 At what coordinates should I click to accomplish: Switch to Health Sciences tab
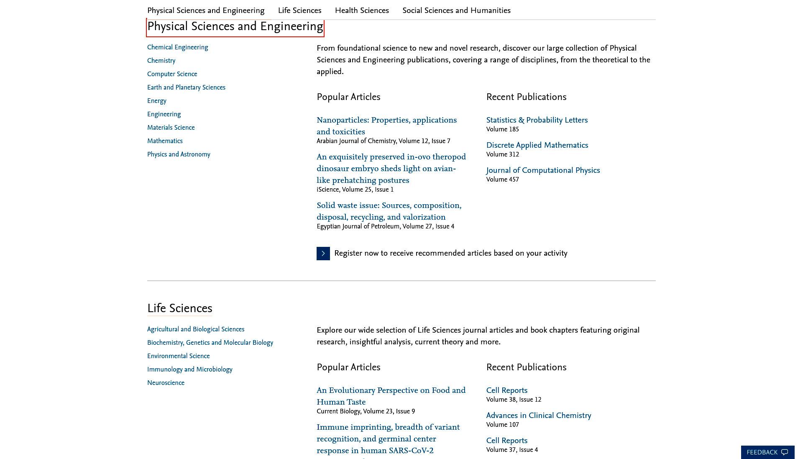click(x=362, y=10)
